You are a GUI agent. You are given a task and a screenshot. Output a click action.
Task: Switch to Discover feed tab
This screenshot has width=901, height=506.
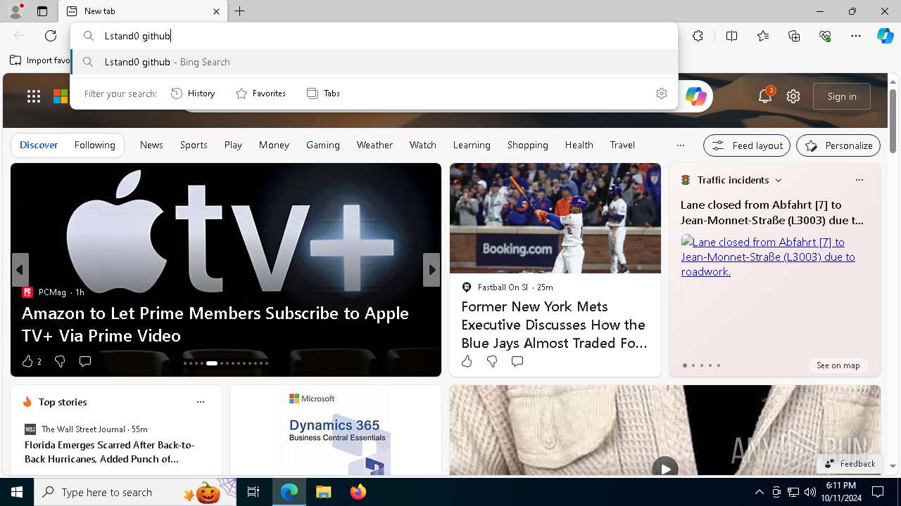(39, 145)
